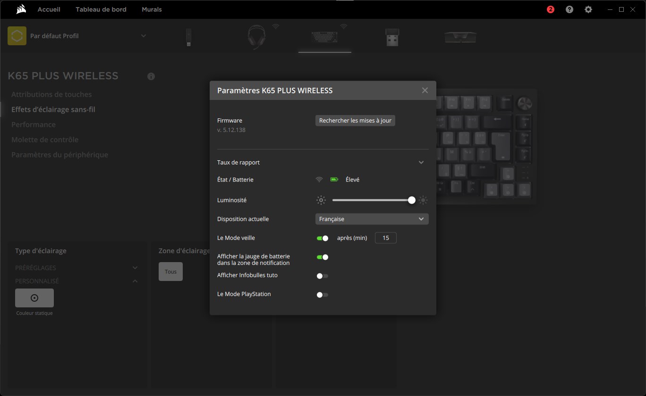Select the keyboard device icon
Viewport: 646px width, 396px height.
coord(325,38)
